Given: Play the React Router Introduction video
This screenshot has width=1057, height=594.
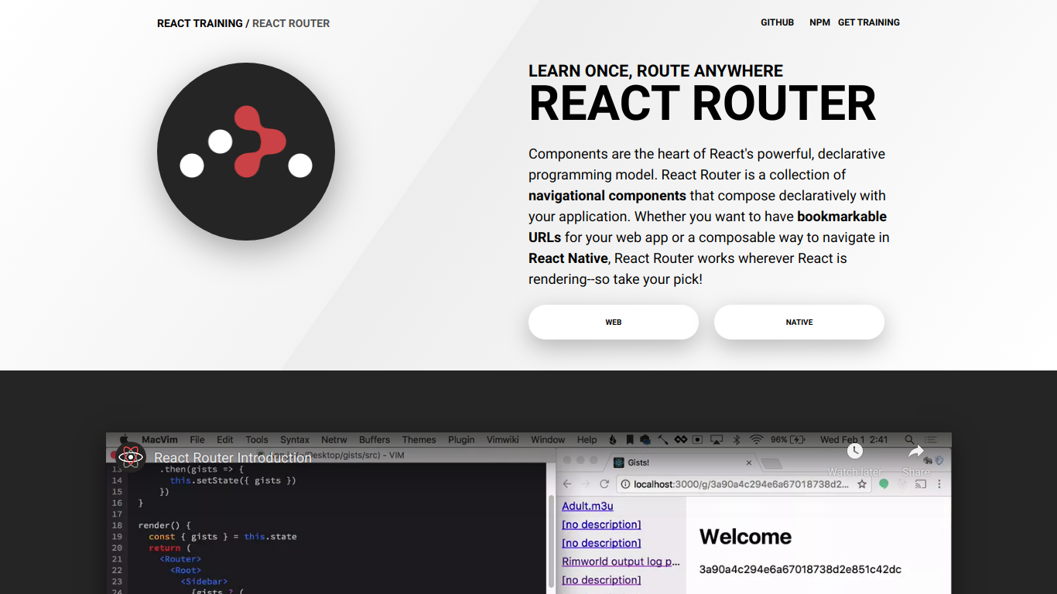Looking at the screenshot, I should [x=528, y=514].
